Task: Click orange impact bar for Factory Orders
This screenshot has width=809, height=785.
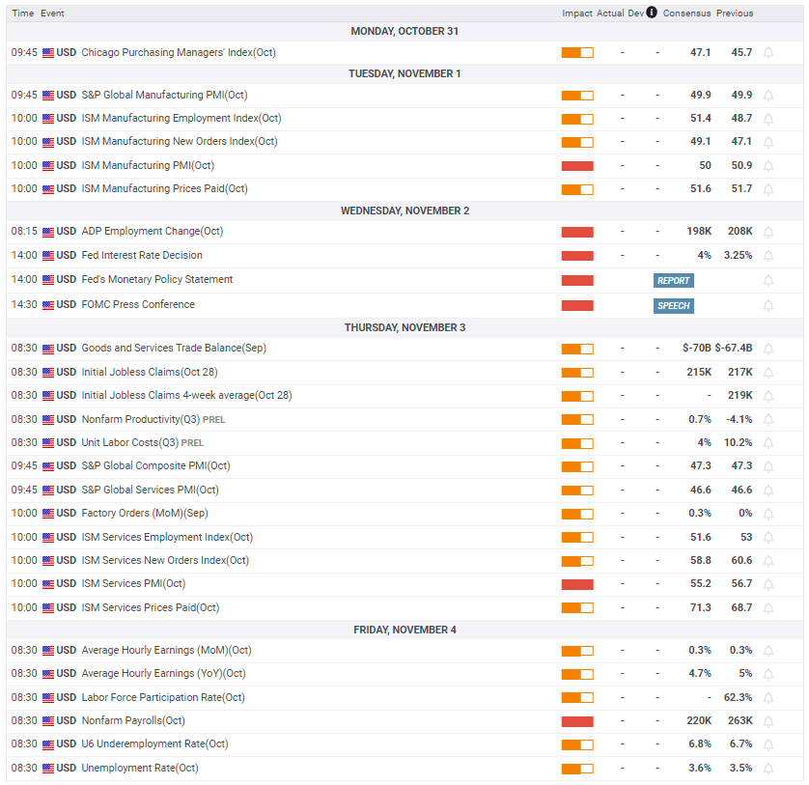Action: click(x=577, y=514)
